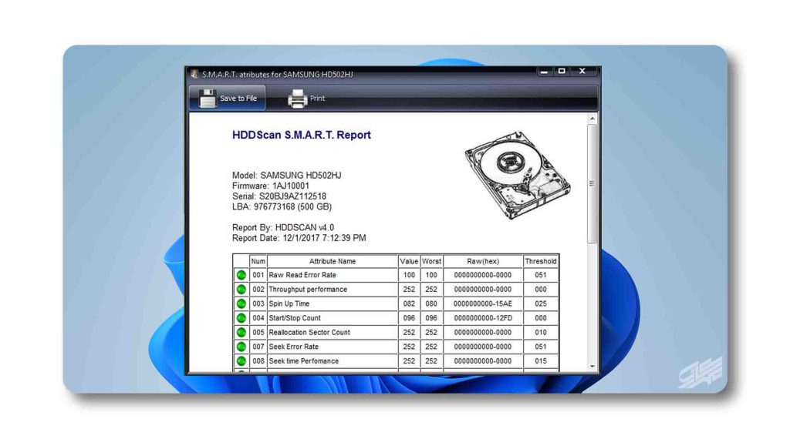Image resolution: width=790 pixels, height=429 pixels.
Task: Click the Model: SAMSUNG HD502HJ line
Action: tap(287, 176)
